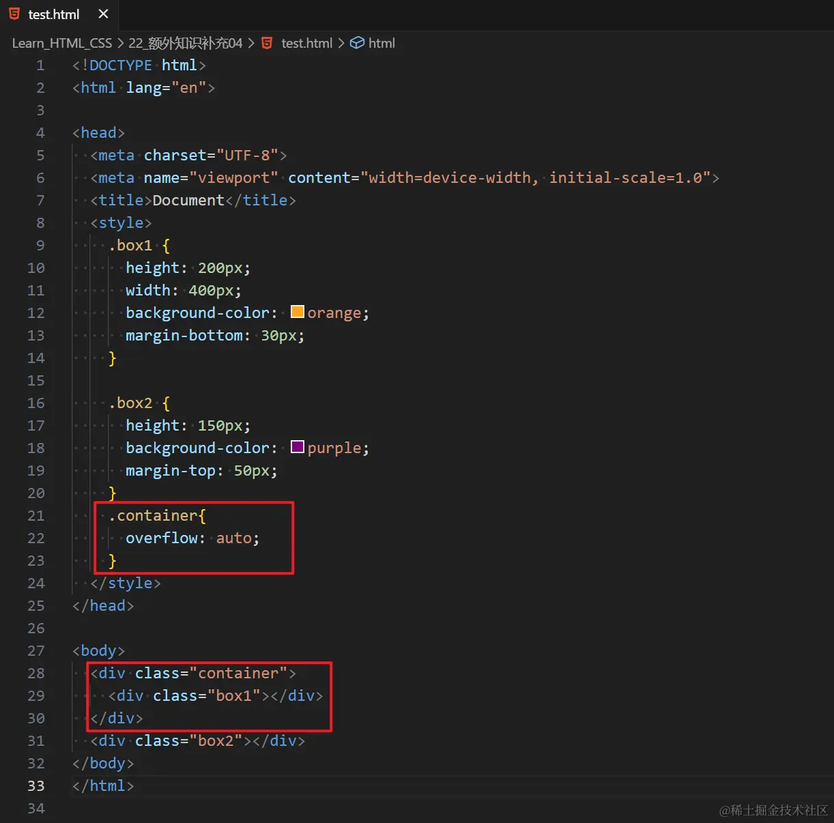Click the div class="box2" element

coord(198,741)
